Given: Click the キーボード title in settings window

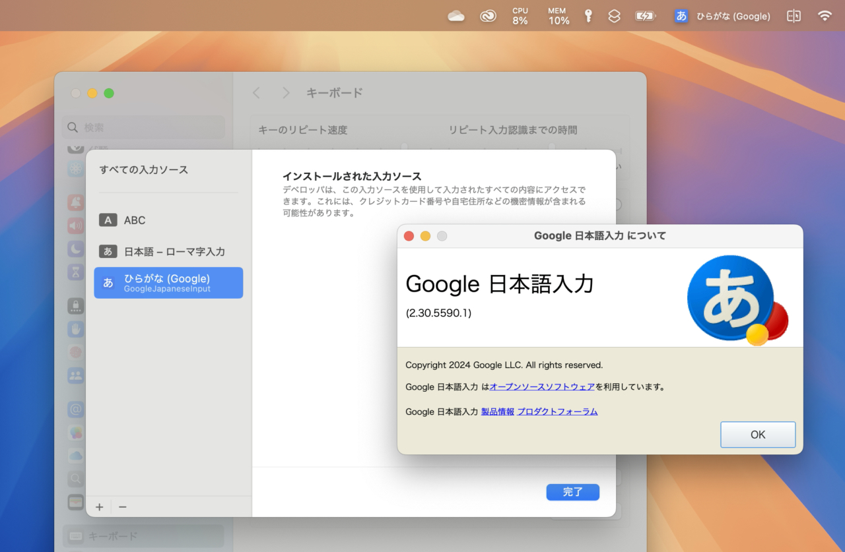Looking at the screenshot, I should [335, 93].
